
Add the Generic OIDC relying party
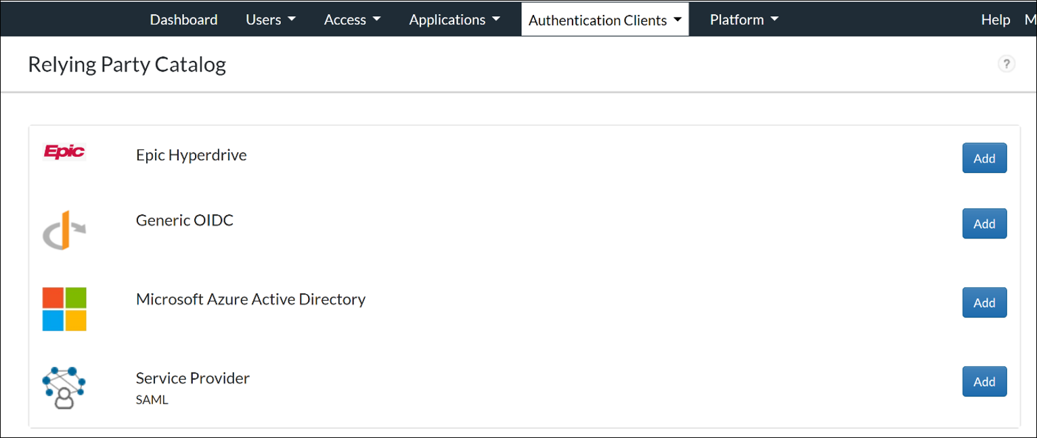pyautogui.click(x=984, y=224)
